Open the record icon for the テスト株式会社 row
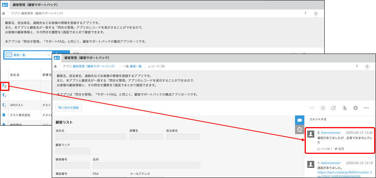The width and height of the screenshot is (376, 178). tap(4, 115)
